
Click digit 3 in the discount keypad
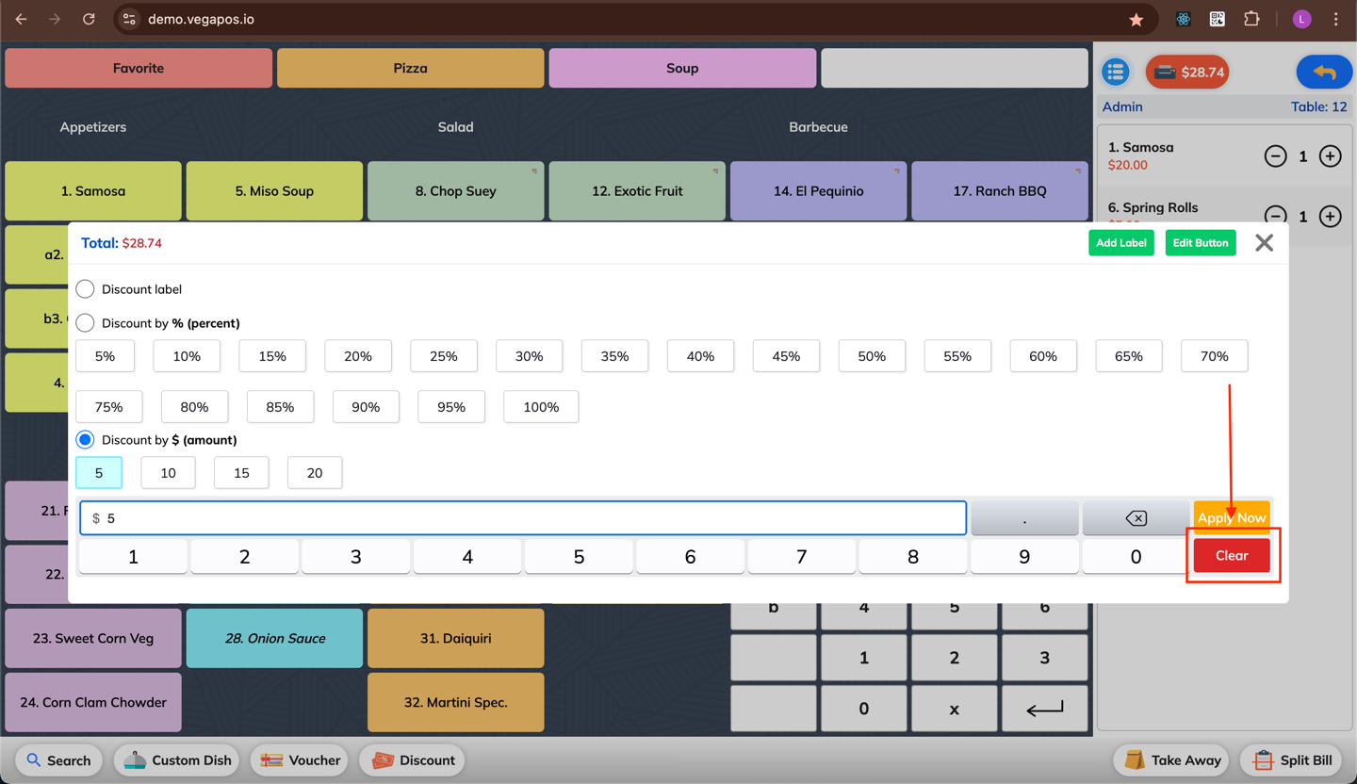[355, 557]
